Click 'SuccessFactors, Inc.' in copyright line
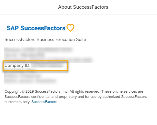 click(52, 91)
